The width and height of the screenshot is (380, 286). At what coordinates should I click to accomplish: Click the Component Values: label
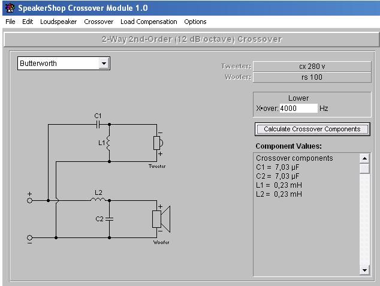pyautogui.click(x=289, y=146)
